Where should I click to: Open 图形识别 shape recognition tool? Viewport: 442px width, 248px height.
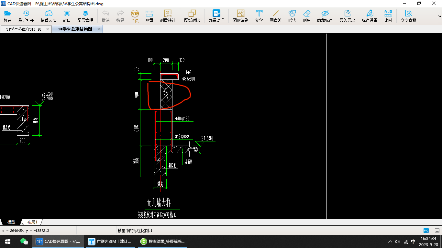(x=240, y=16)
